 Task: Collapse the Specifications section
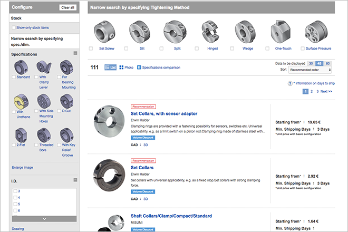coord(75,54)
